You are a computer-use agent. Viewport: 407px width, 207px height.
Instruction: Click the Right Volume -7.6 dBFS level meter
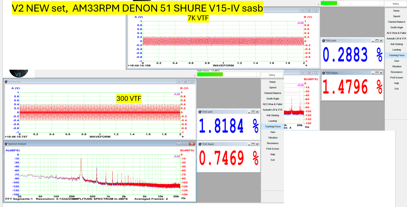228,75
